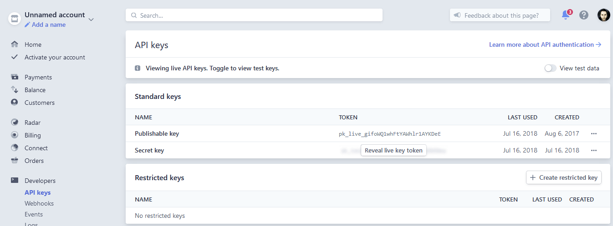Image resolution: width=613 pixels, height=226 pixels.
Task: Click the help question mark icon
Action: coord(584,15)
